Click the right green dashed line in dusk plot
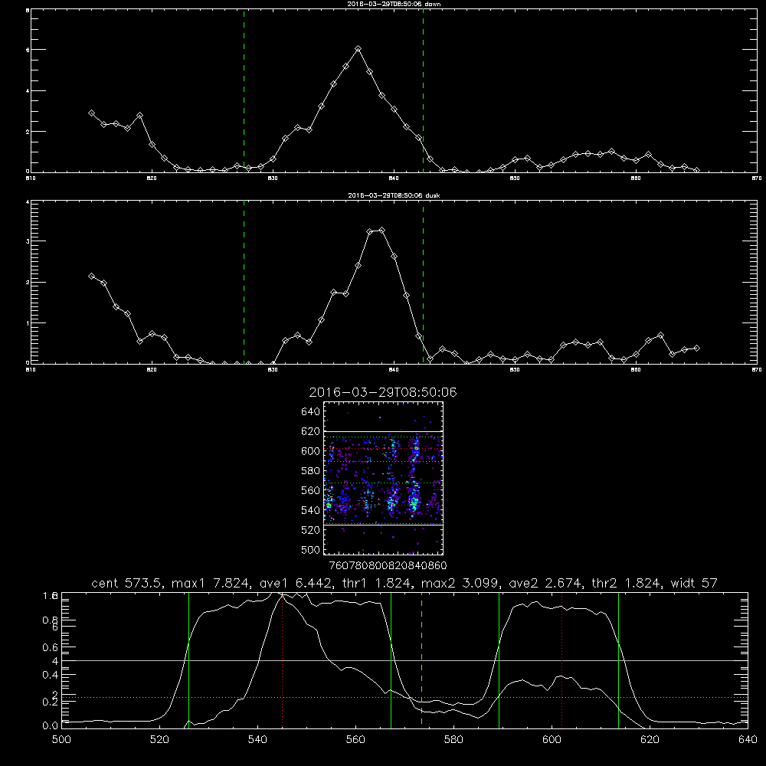 tap(423, 282)
